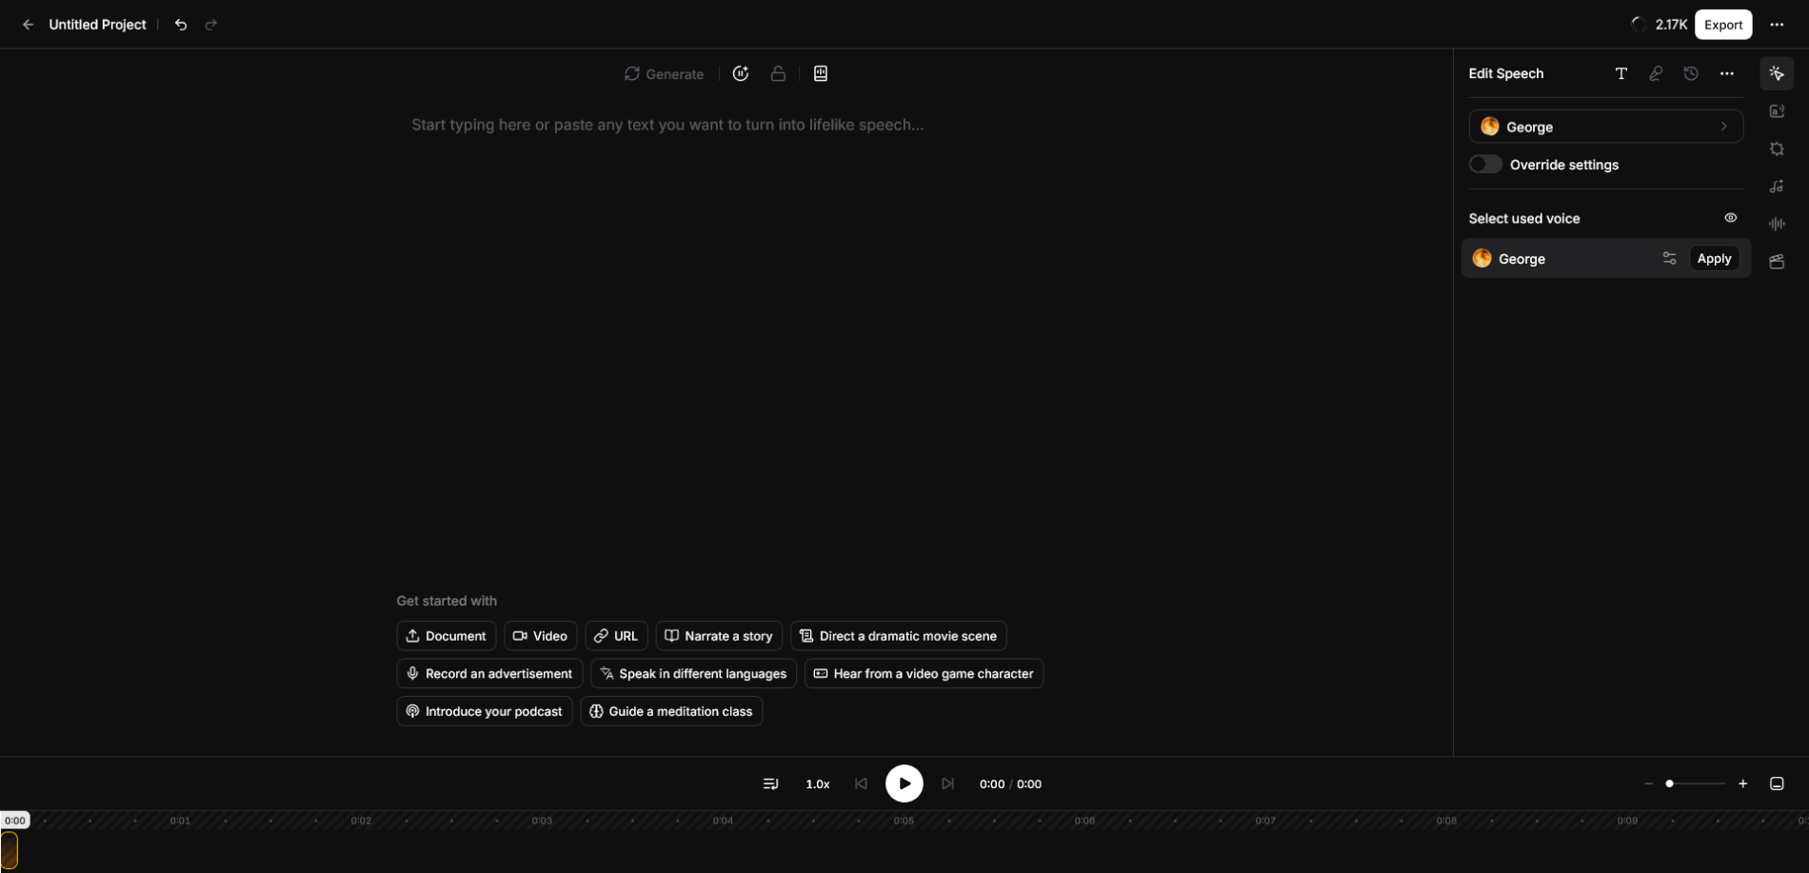The image size is (1809, 873).
Task: Toggle the Override settings switch
Action: coord(1485,165)
